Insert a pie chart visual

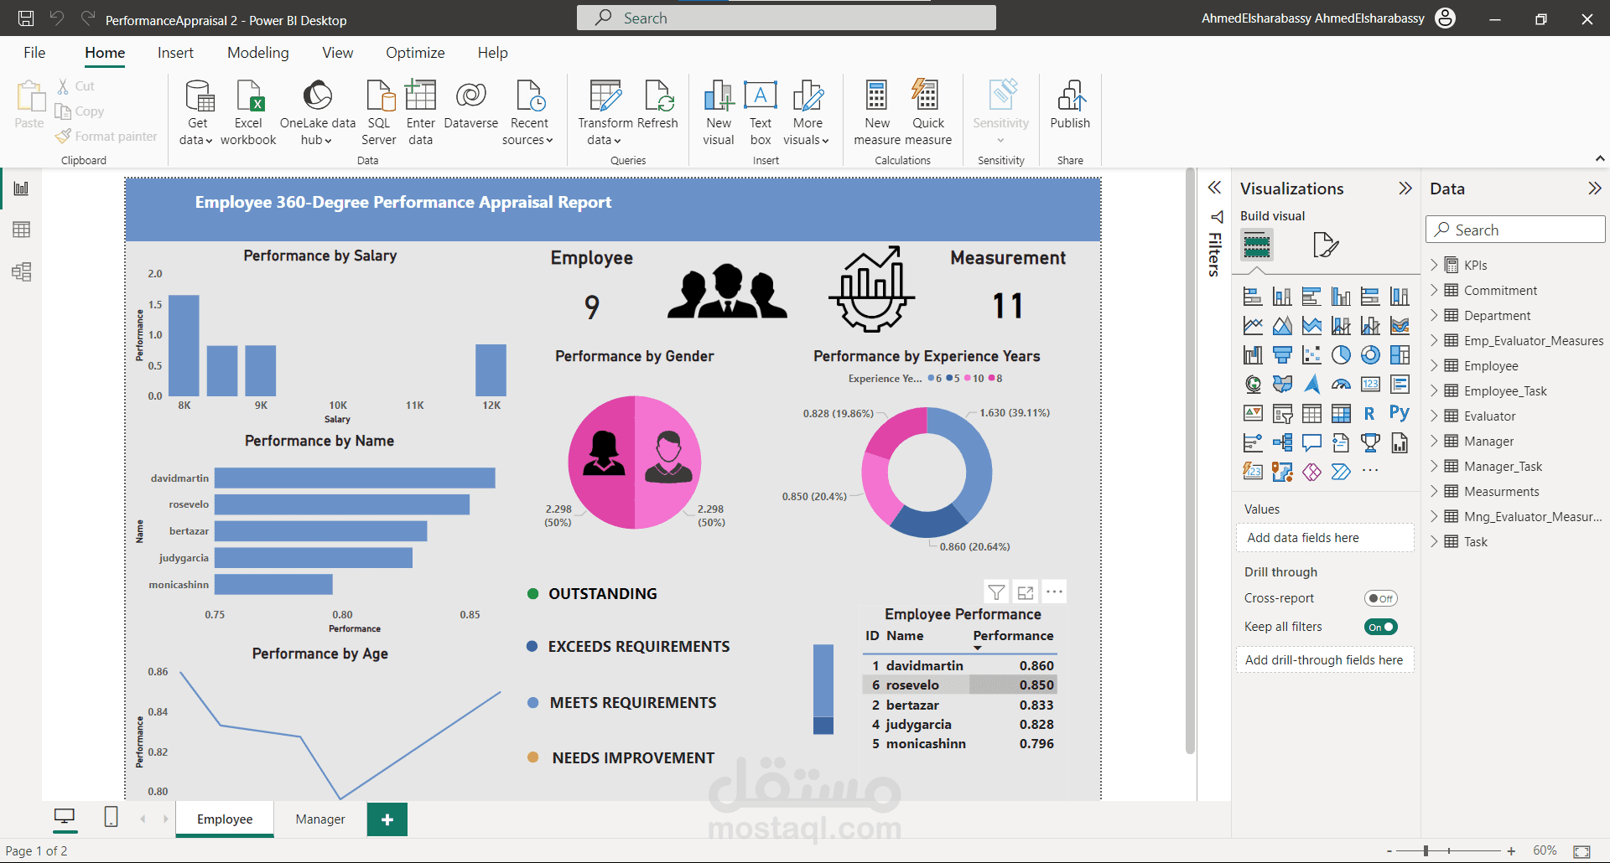[1341, 355]
